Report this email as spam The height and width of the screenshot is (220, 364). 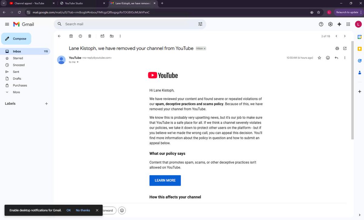click(x=80, y=36)
